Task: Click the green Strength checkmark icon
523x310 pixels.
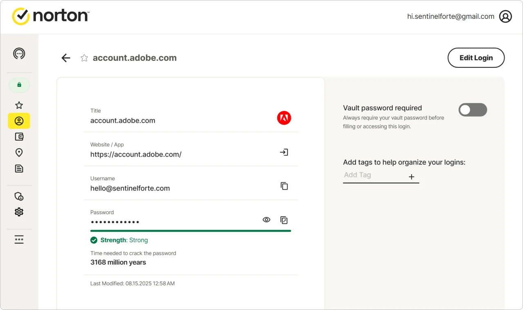Action: (x=94, y=240)
